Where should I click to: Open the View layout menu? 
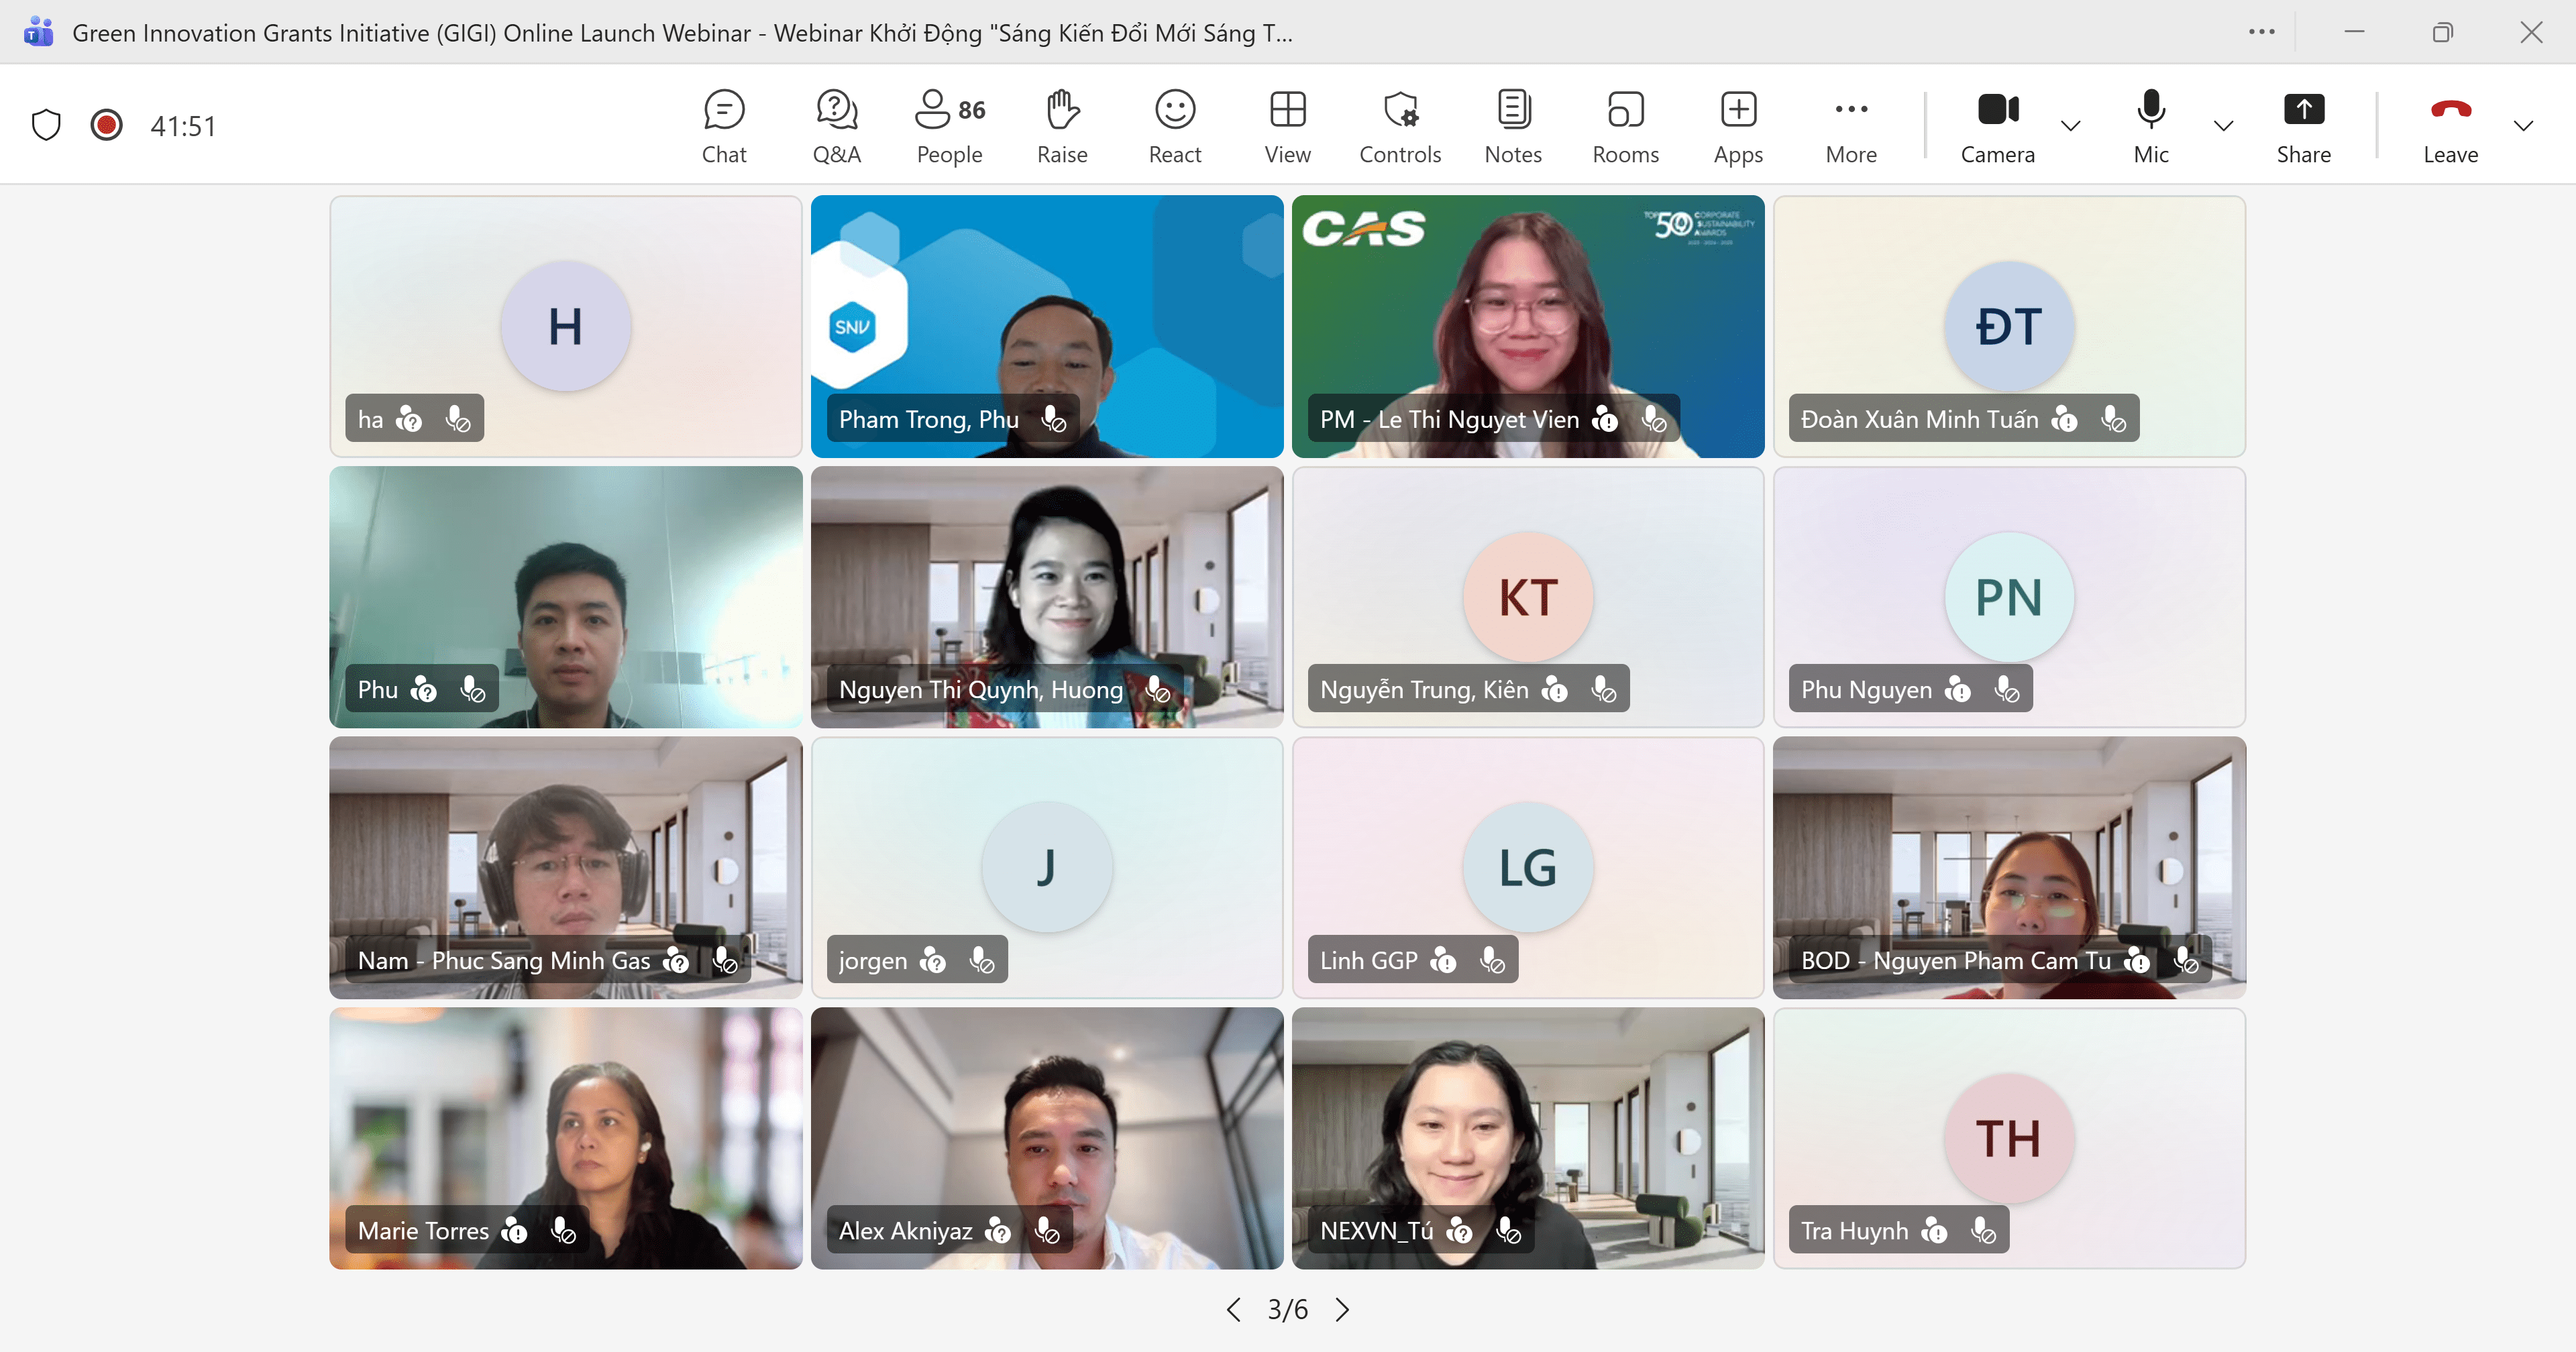[x=1287, y=126]
